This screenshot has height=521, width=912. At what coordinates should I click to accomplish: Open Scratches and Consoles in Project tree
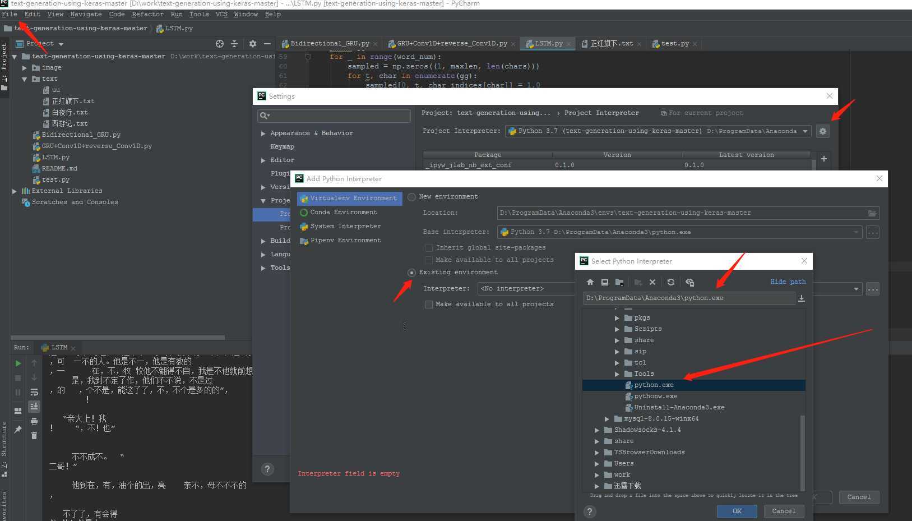[x=75, y=202]
